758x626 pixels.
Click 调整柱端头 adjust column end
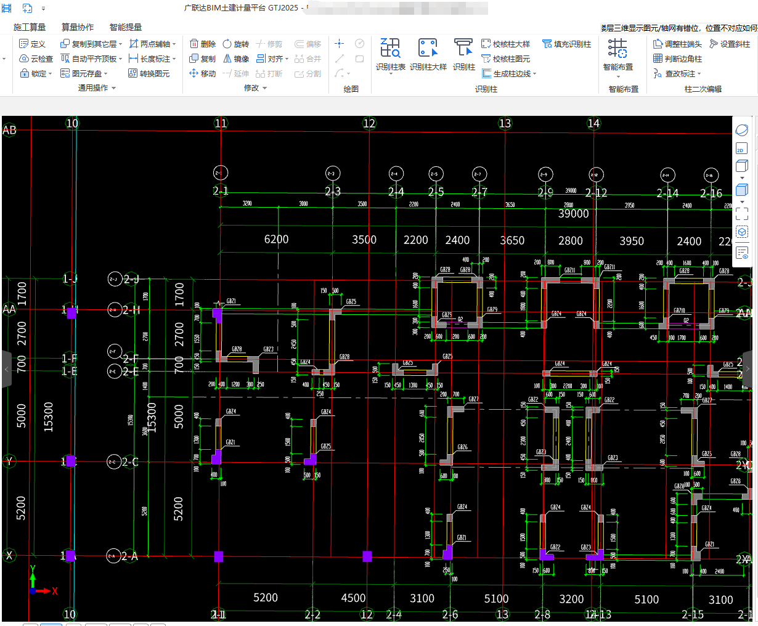pyautogui.click(x=677, y=44)
